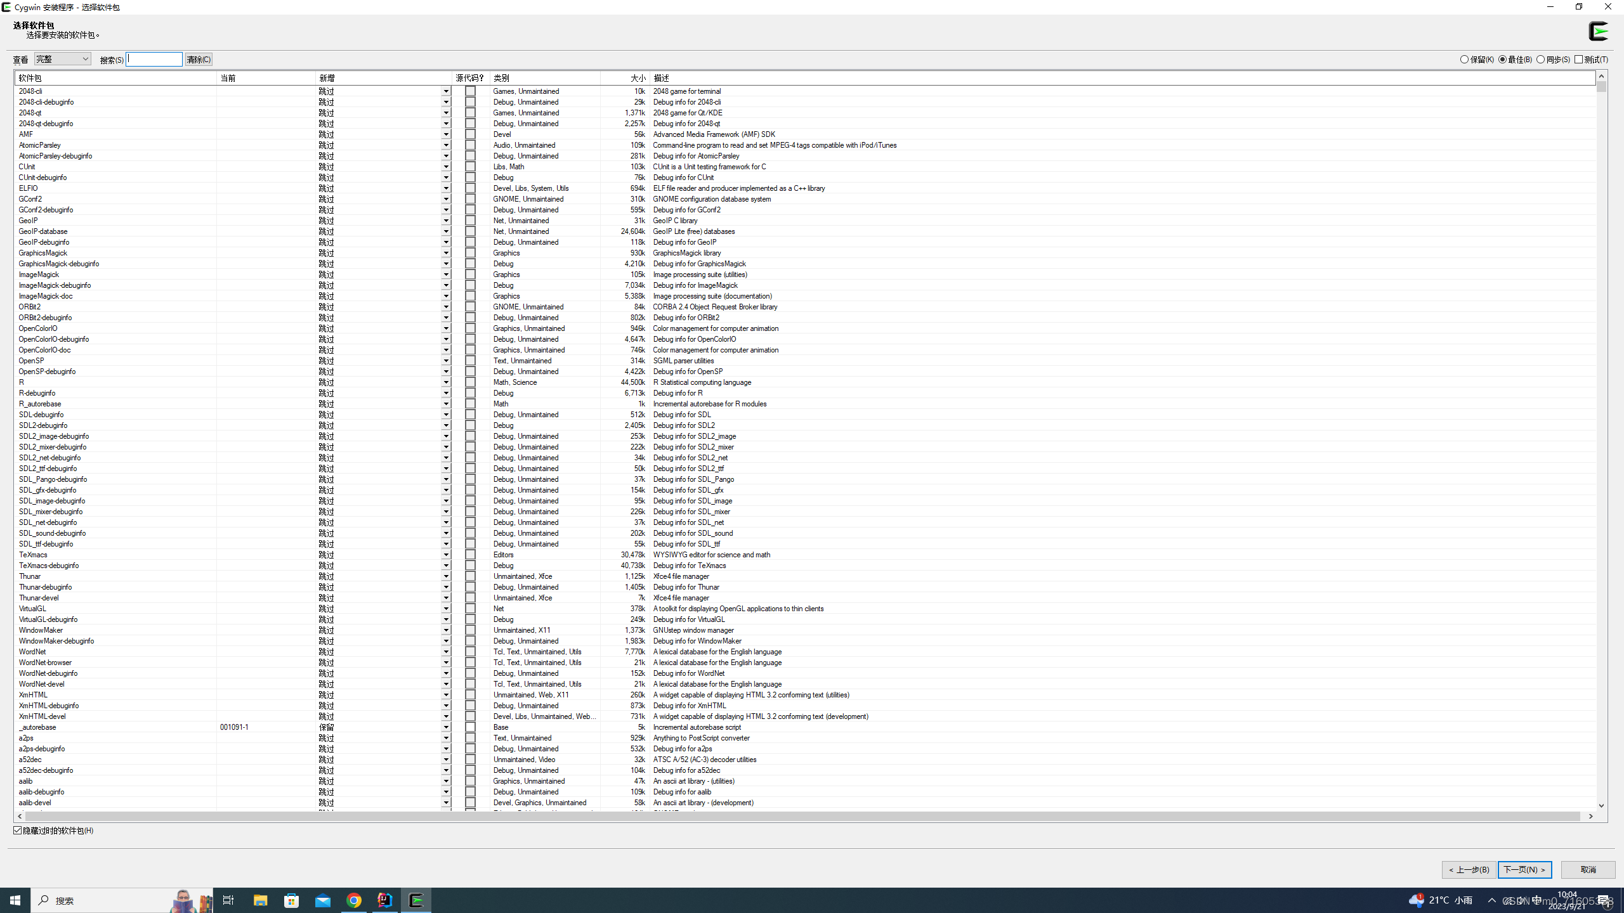
Task: Open Task View from taskbar
Action: click(228, 900)
